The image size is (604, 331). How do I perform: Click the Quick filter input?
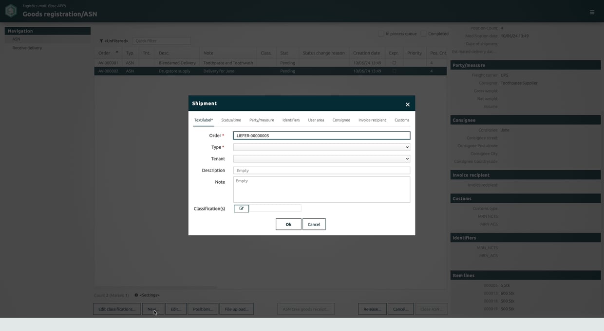(162, 41)
